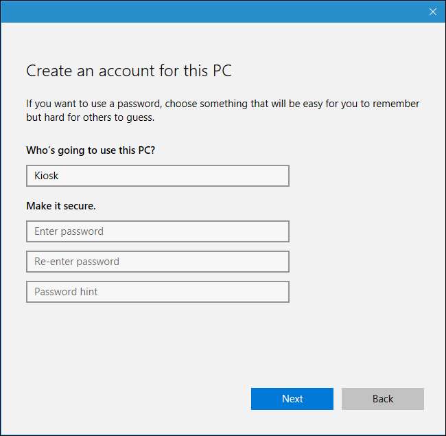
Task: Click the "Make it secure." label
Action: click(61, 205)
